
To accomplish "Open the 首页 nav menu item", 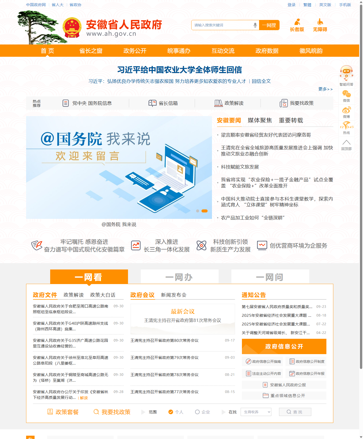I will pos(47,51).
